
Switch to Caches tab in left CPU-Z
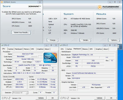(x=11, y=49)
